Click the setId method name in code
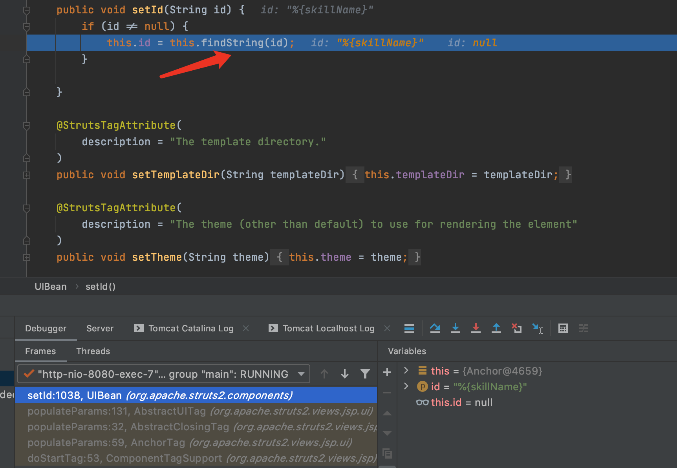This screenshot has width=677, height=468. 148,10
